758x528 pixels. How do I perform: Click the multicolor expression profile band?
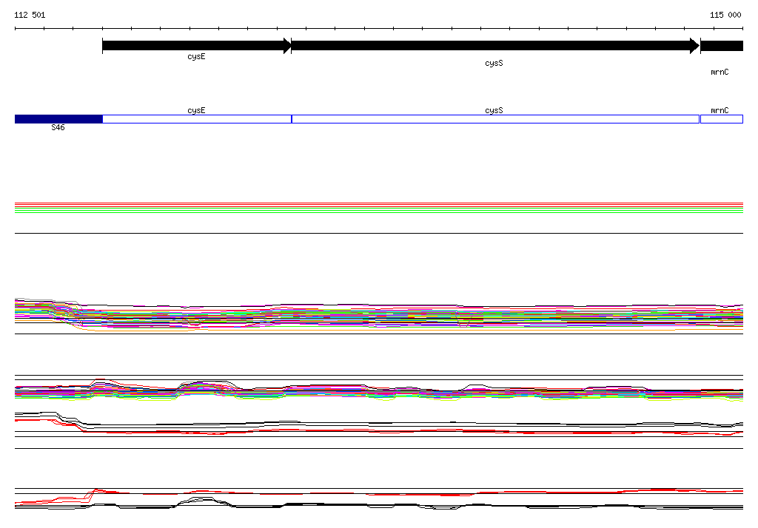(379, 314)
